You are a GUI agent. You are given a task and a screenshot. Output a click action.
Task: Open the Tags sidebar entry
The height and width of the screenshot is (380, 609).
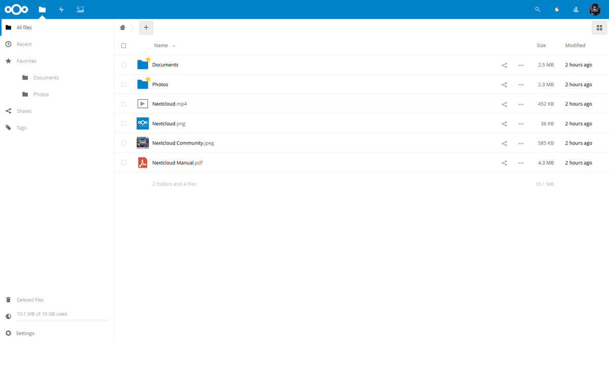(57, 128)
